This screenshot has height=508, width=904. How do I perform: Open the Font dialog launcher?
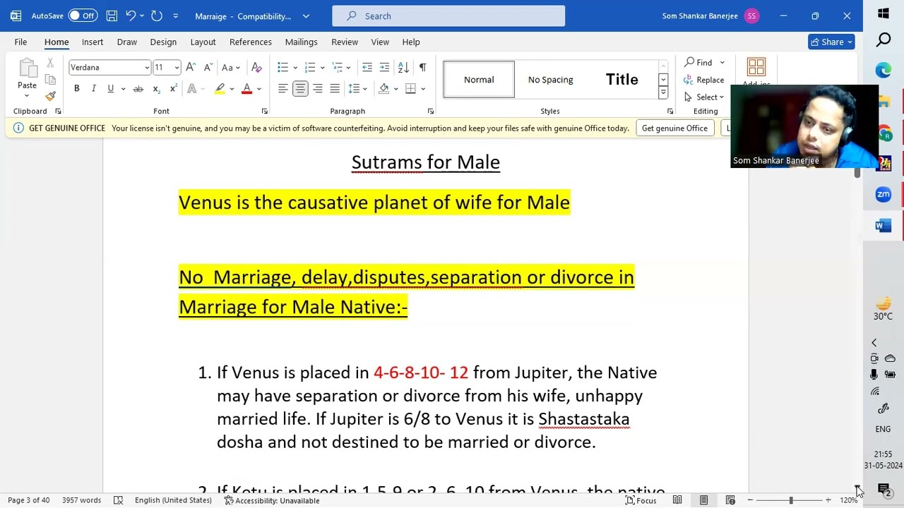[x=264, y=111]
